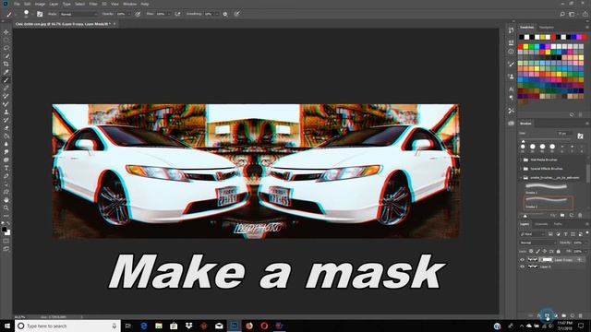Open the Image menu
Image resolution: width=591 pixels, height=332 pixels.
click(x=40, y=4)
